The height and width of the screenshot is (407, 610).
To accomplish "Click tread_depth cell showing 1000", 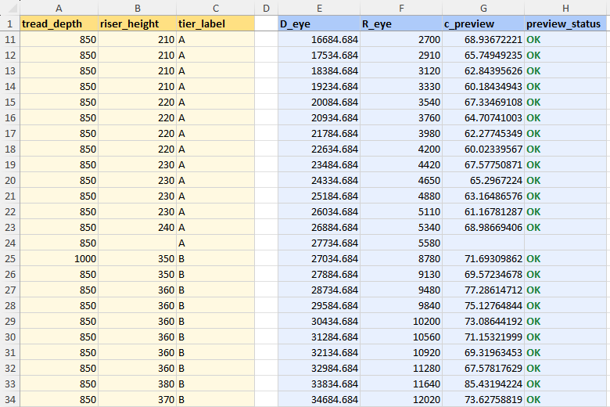I will [x=59, y=258].
